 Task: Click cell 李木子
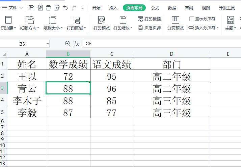pos(27,100)
